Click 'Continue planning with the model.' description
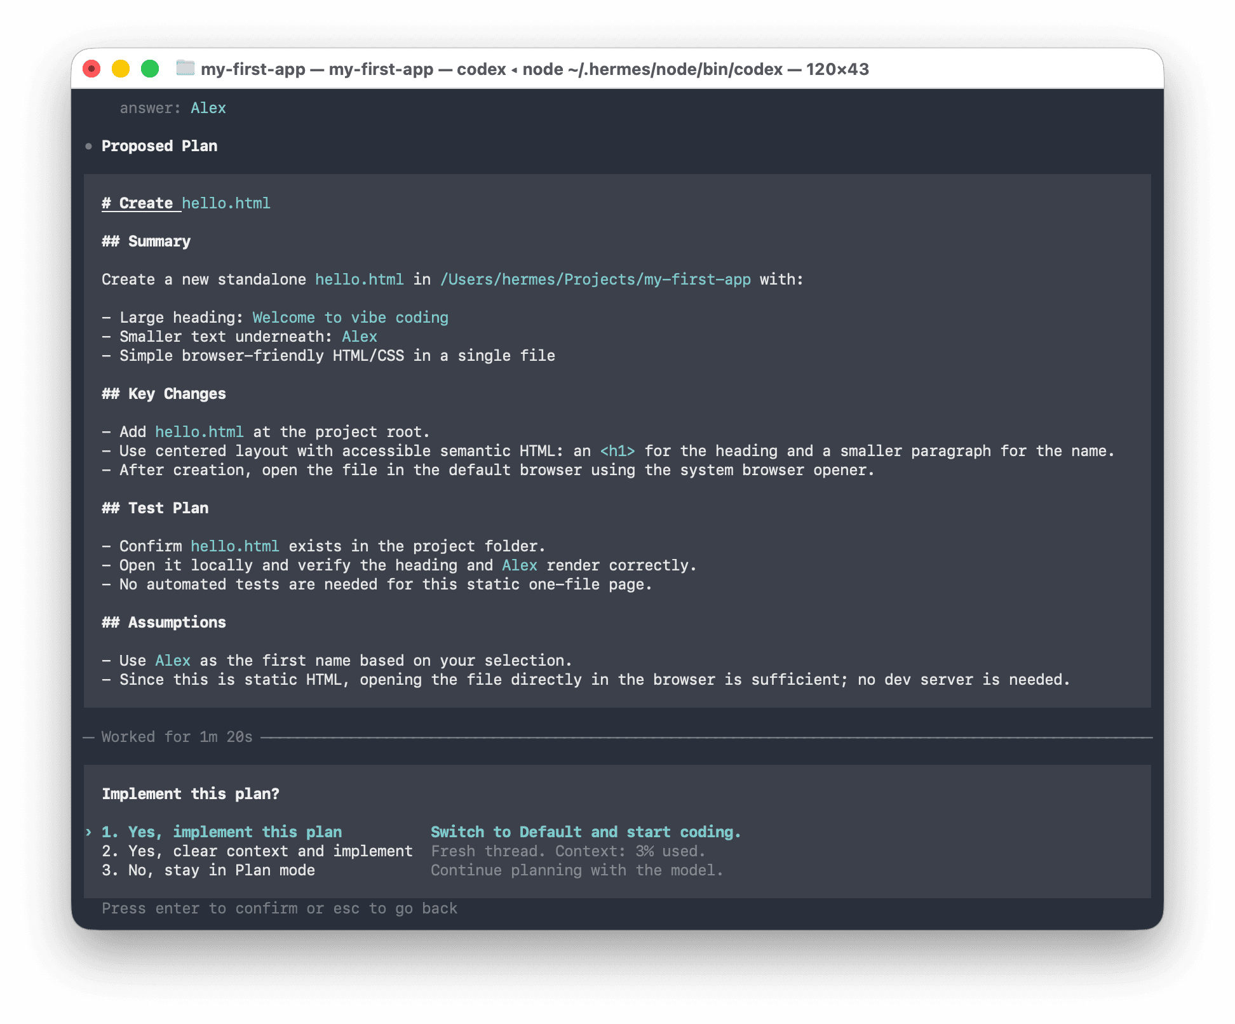This screenshot has width=1235, height=1024. (577, 870)
